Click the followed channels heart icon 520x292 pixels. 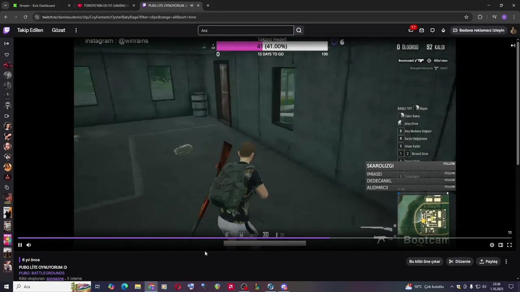(x=6, y=55)
